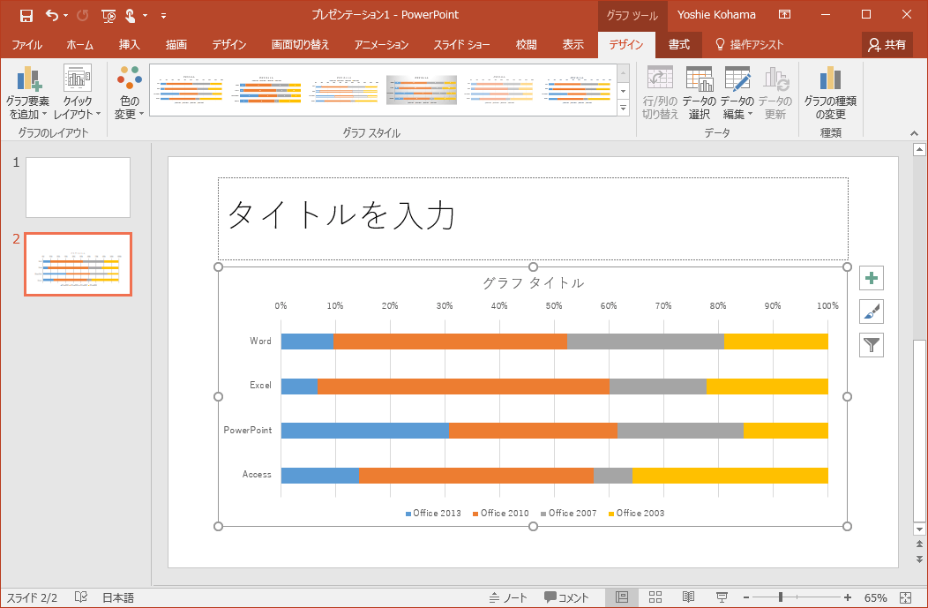Viewport: 928px width, 608px height.
Task: Open zoom dialog via 65% level
Action: [x=876, y=598]
